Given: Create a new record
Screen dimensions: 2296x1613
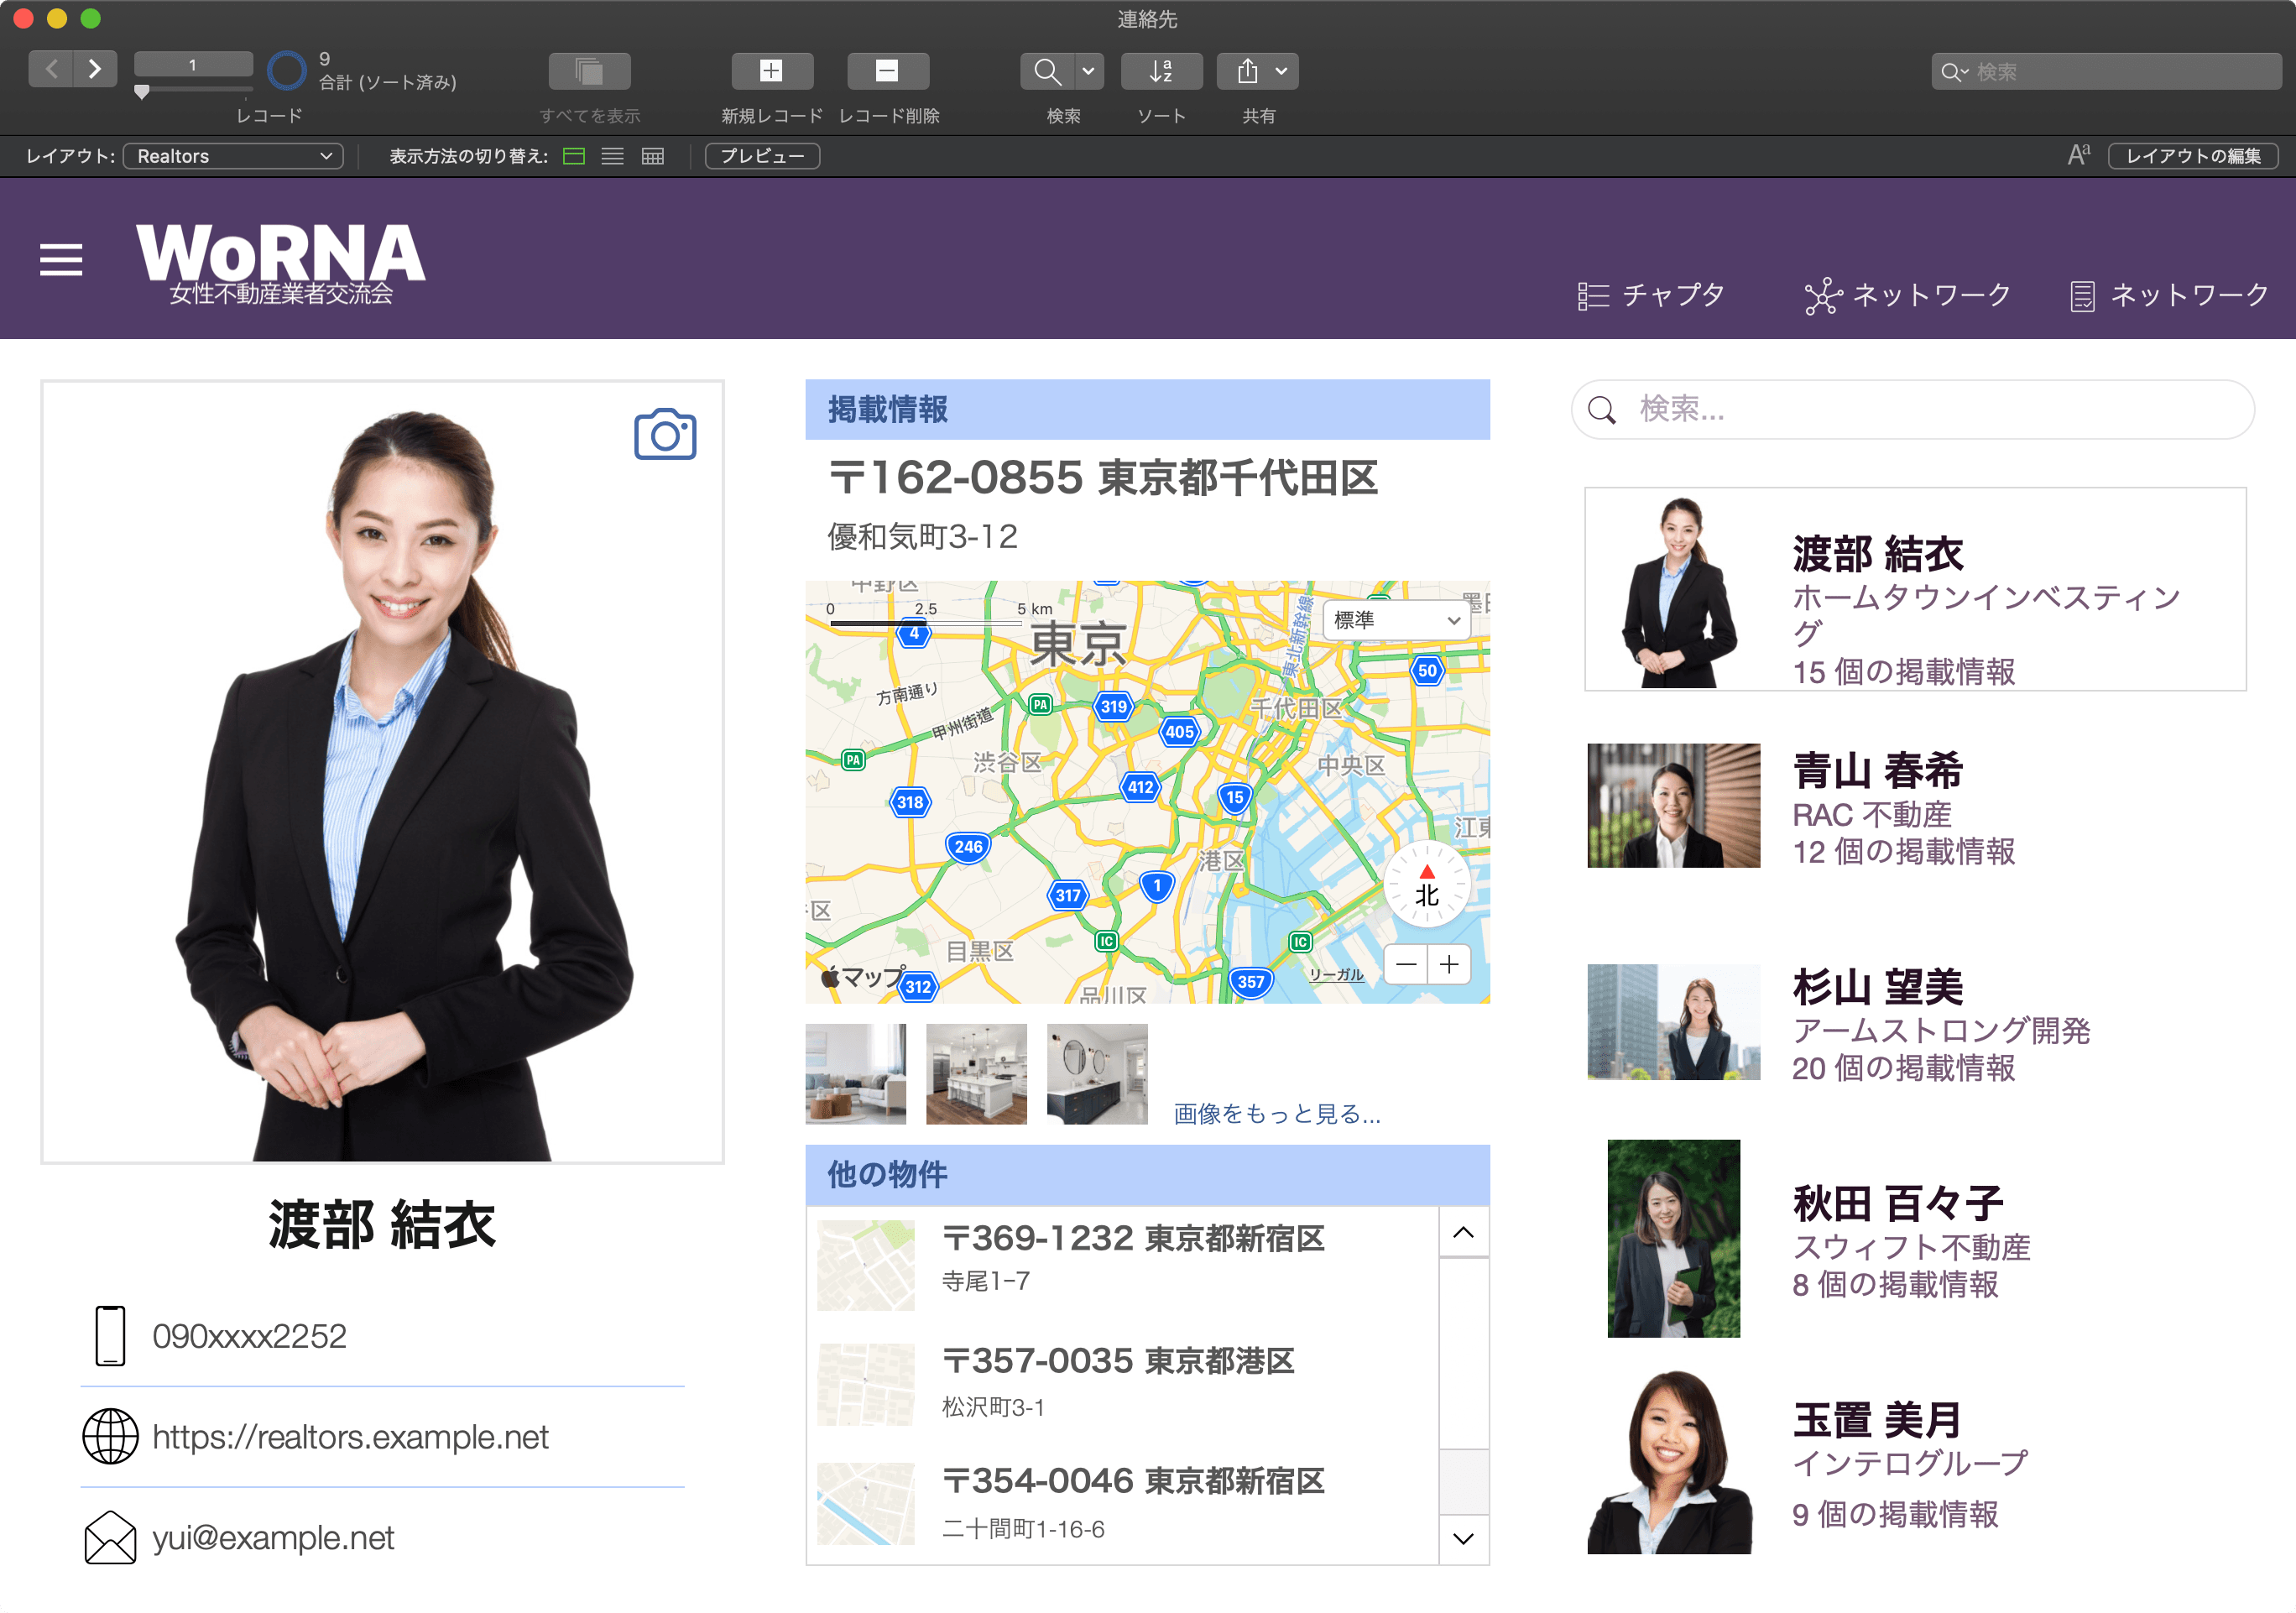Looking at the screenshot, I should pyautogui.click(x=771, y=70).
